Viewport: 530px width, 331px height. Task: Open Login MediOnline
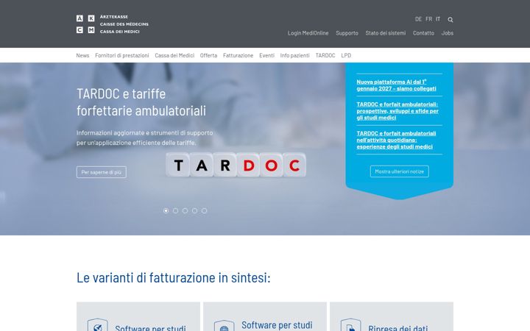(308, 33)
